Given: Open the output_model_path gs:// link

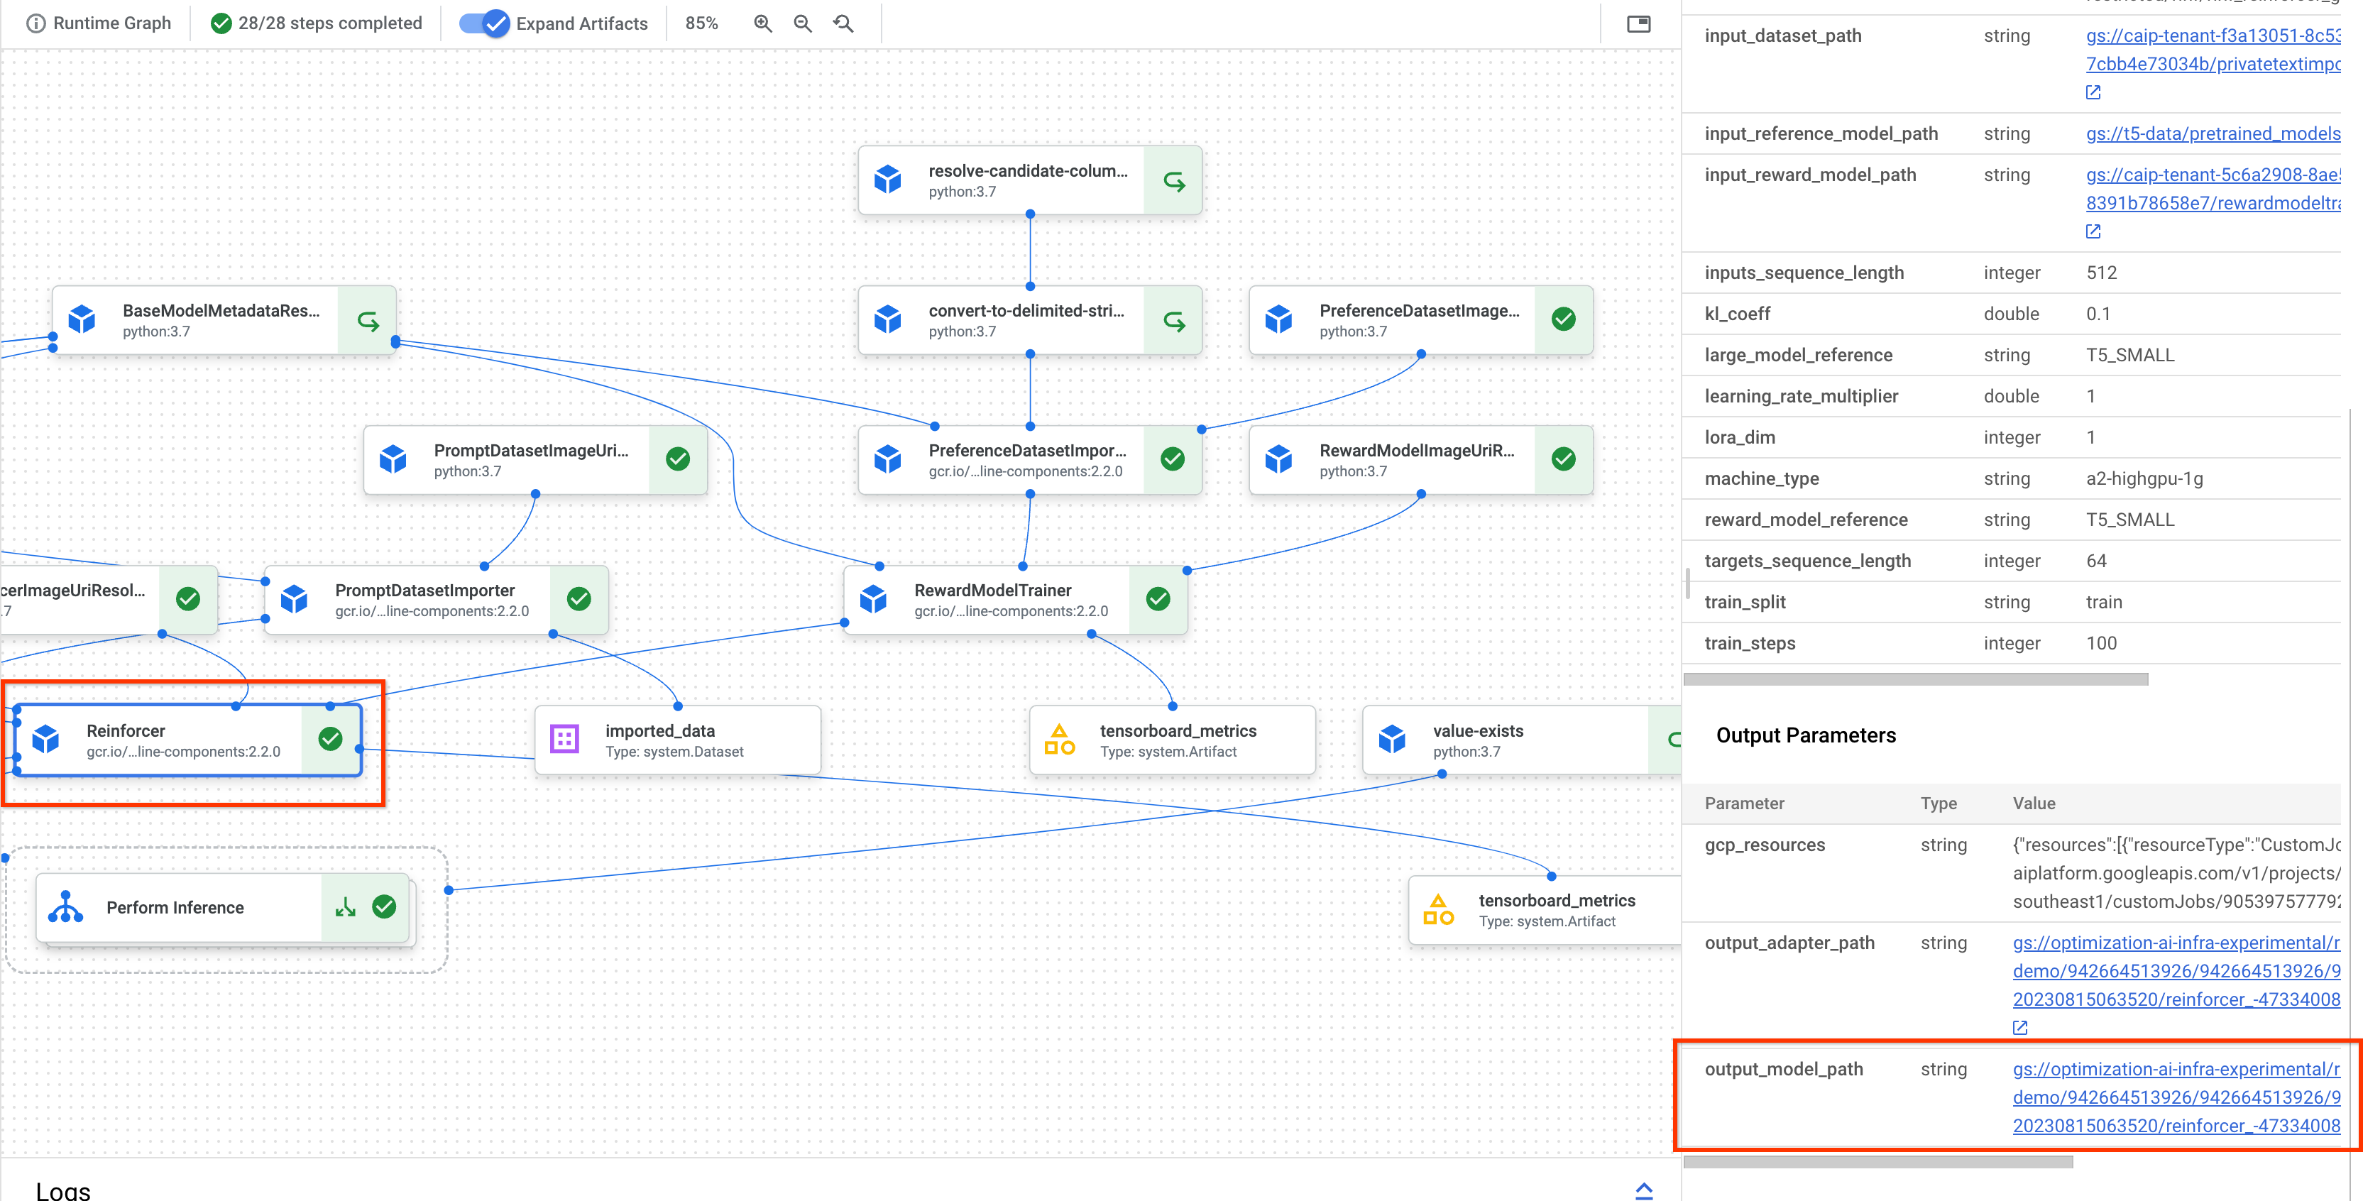Looking at the screenshot, I should (2175, 1097).
